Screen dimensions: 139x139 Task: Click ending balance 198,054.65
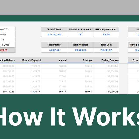pyautogui.click(x=112, y=71)
